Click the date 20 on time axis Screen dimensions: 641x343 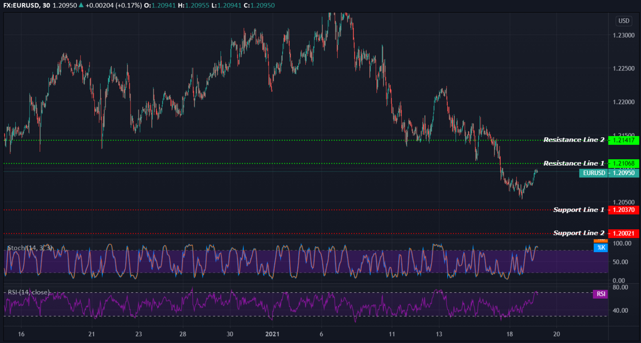coord(557,334)
